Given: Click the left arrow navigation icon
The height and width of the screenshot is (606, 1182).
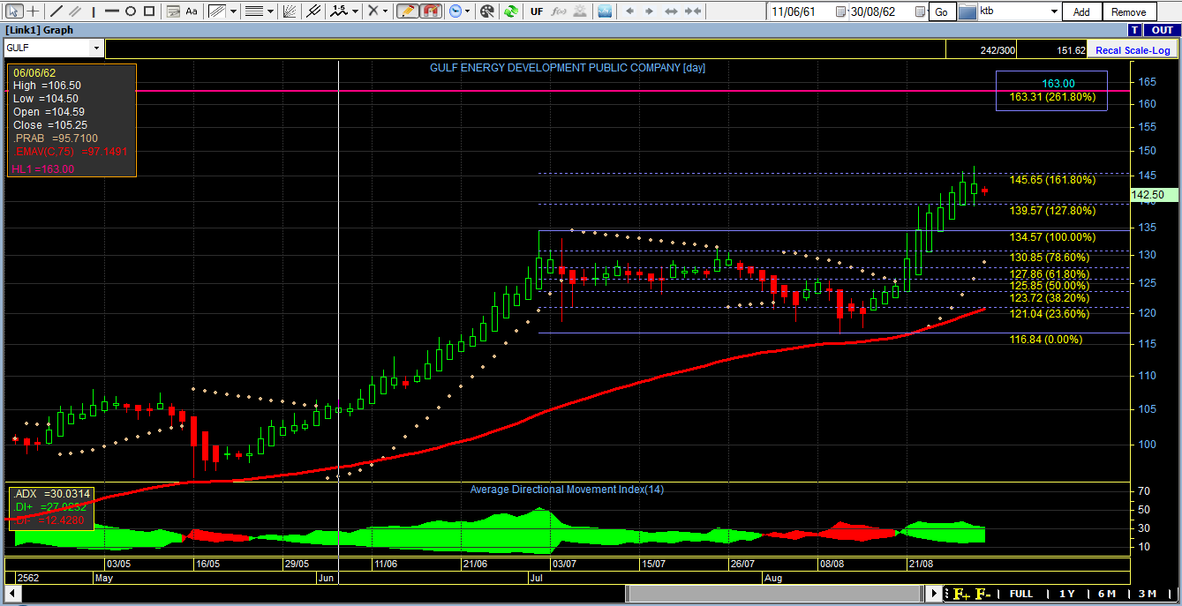Looking at the screenshot, I should tap(629, 11).
